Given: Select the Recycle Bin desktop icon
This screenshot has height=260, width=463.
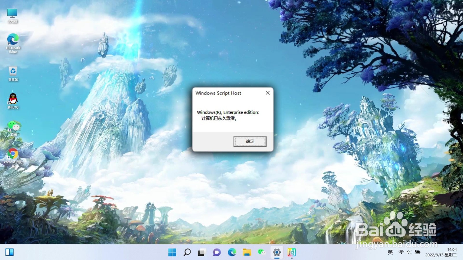Looking at the screenshot, I should point(13,74).
